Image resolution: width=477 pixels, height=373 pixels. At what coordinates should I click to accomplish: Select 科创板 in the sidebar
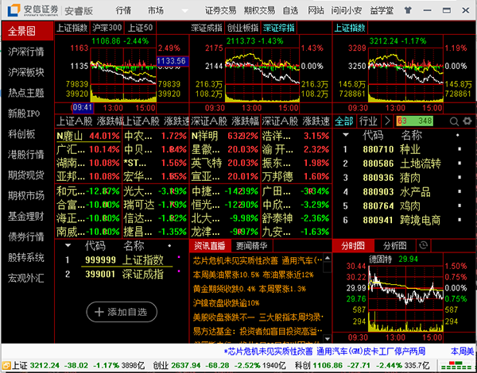click(x=21, y=134)
